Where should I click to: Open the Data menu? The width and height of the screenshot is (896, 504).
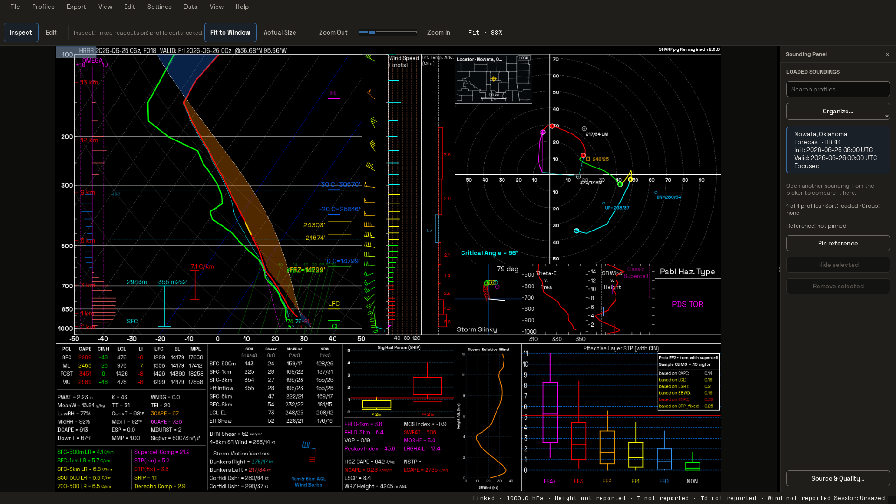coord(190,7)
